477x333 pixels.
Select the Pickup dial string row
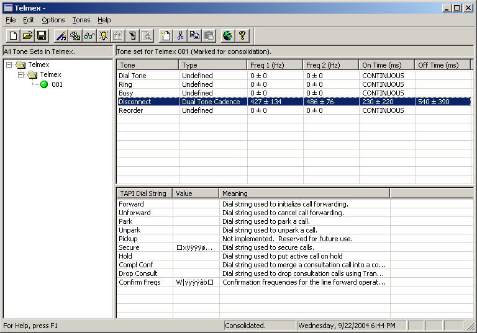tap(253, 239)
